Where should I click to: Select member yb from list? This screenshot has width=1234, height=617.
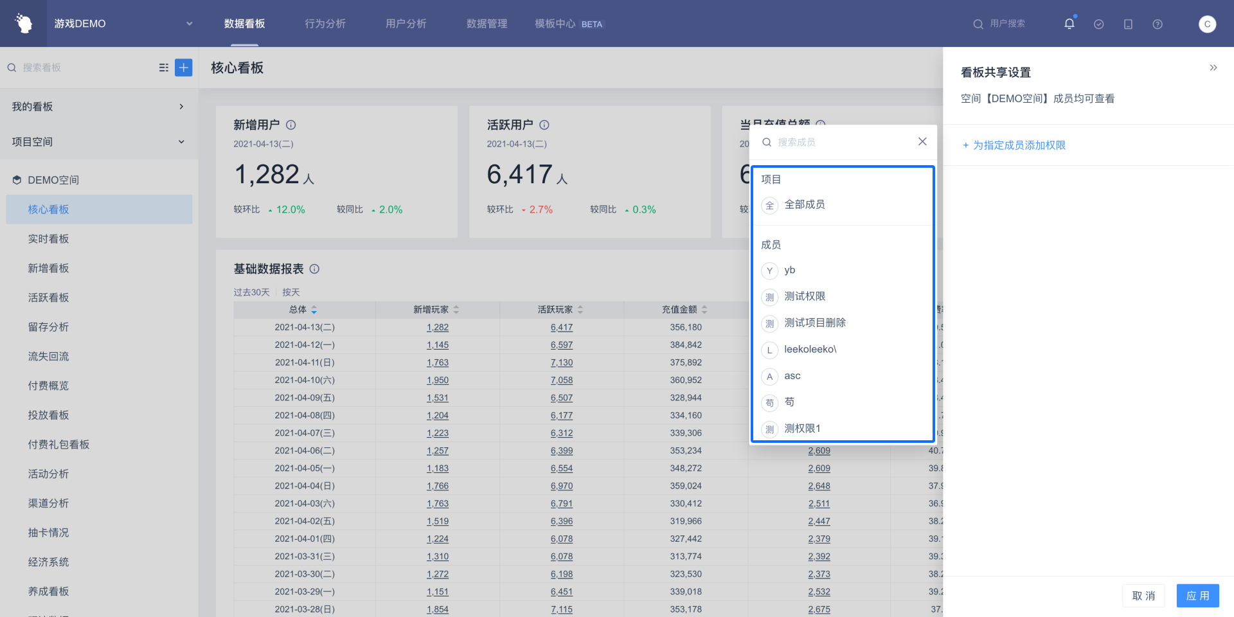tap(789, 270)
